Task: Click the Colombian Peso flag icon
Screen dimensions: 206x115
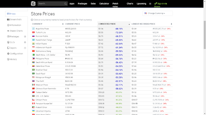Action: pos(33,66)
